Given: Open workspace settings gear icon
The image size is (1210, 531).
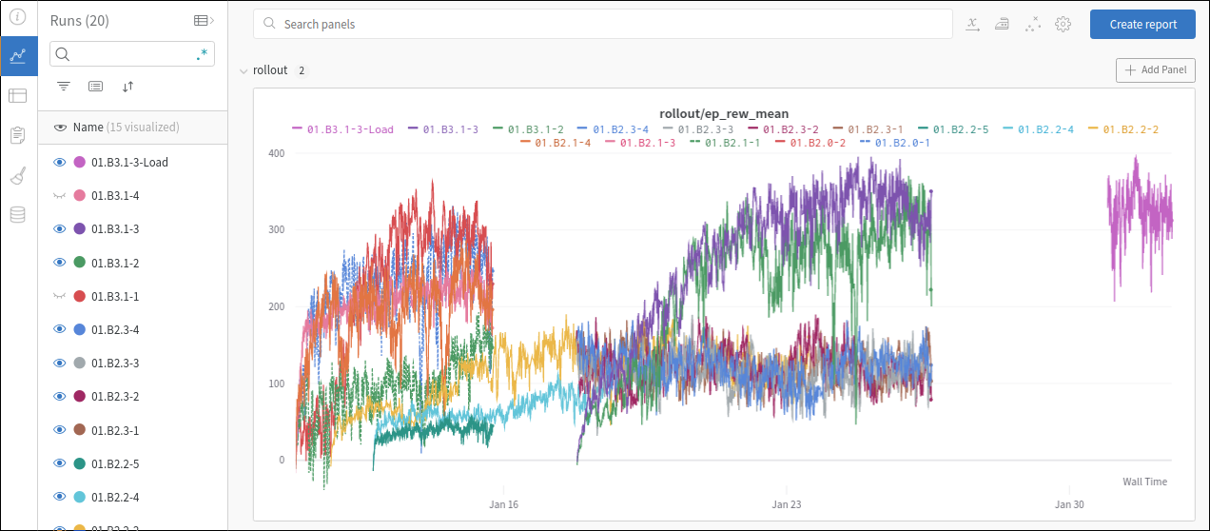Looking at the screenshot, I should (x=1064, y=25).
